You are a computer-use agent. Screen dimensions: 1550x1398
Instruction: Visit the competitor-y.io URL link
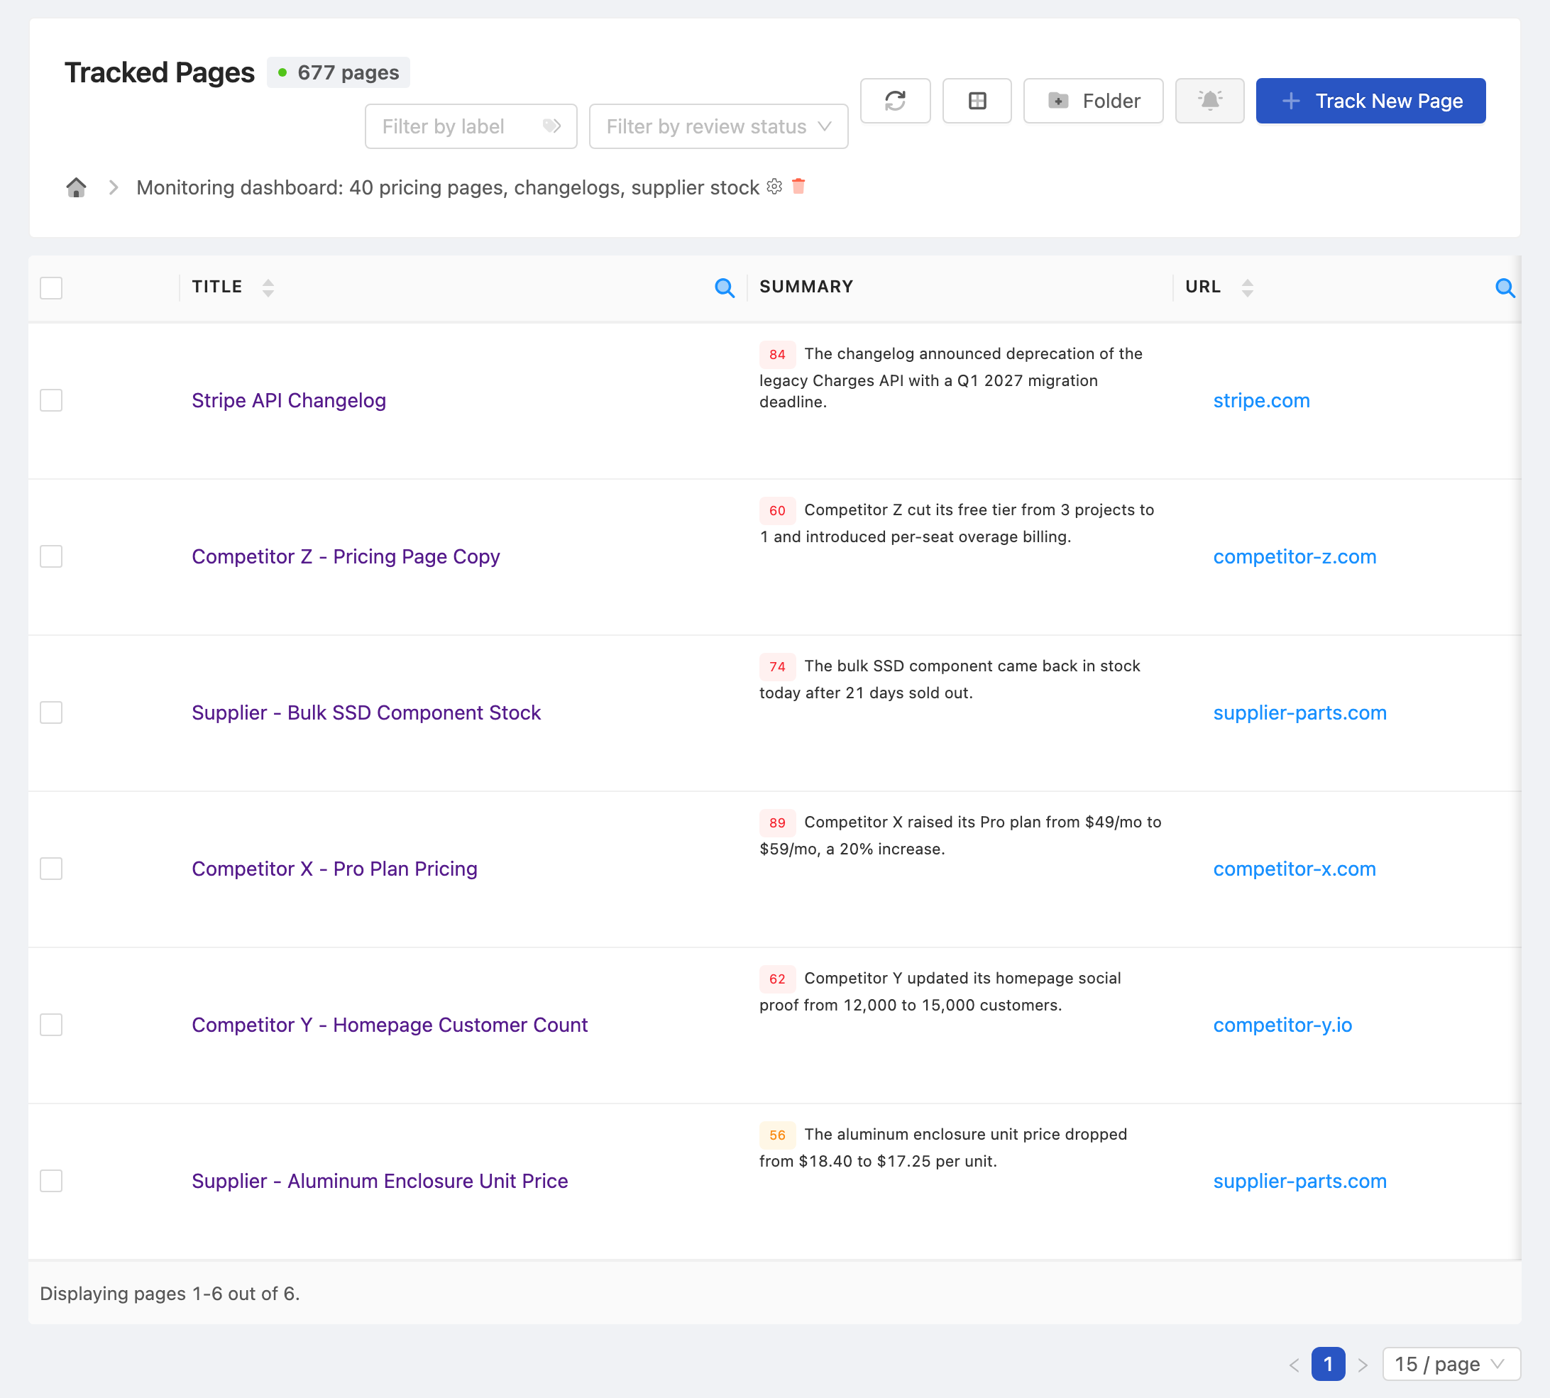(x=1282, y=1025)
